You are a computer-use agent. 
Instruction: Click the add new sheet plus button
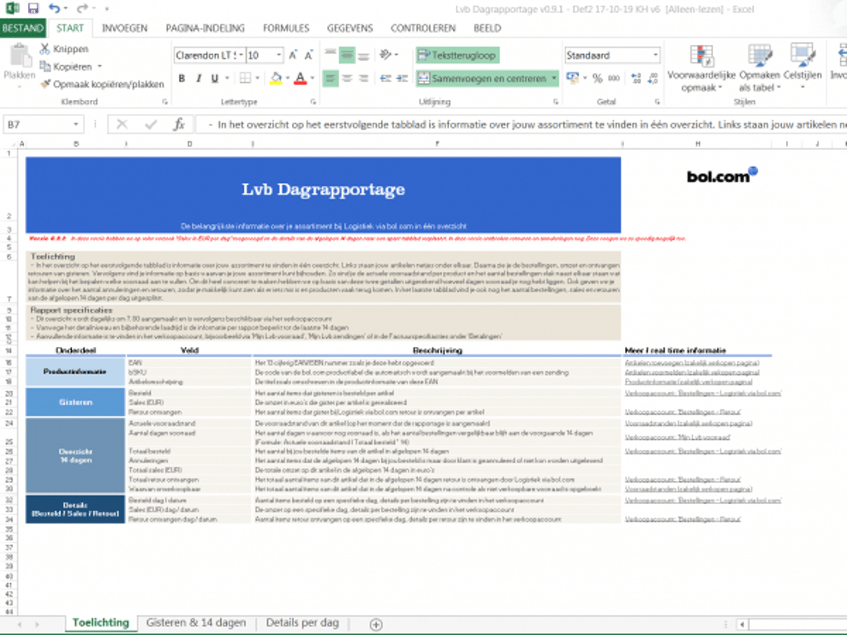[x=376, y=624]
